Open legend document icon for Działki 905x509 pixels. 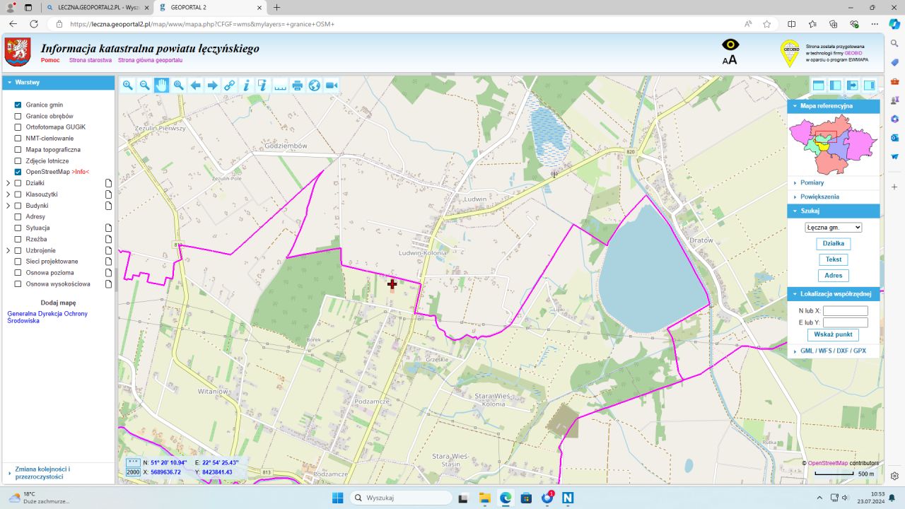pyautogui.click(x=109, y=183)
